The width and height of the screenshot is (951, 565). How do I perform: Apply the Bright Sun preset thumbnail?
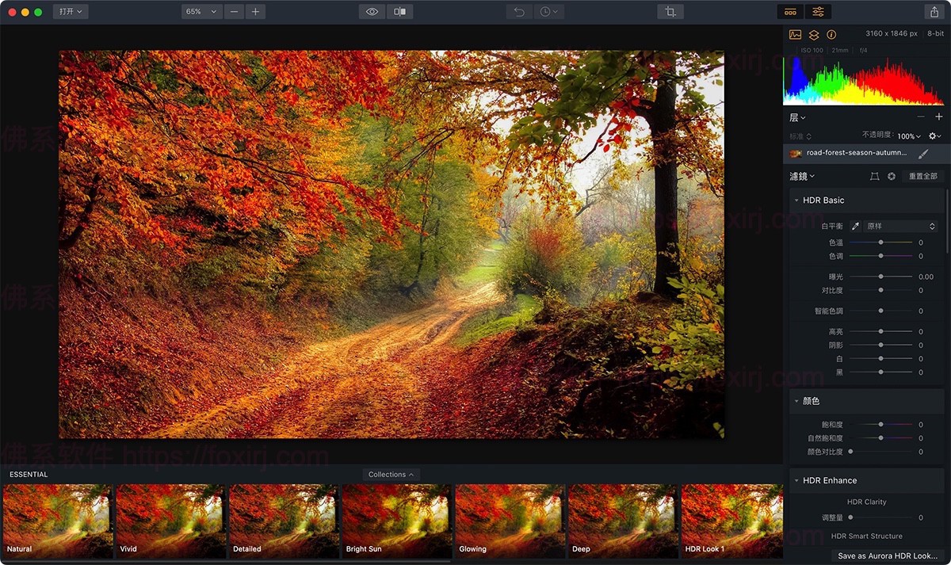click(396, 521)
